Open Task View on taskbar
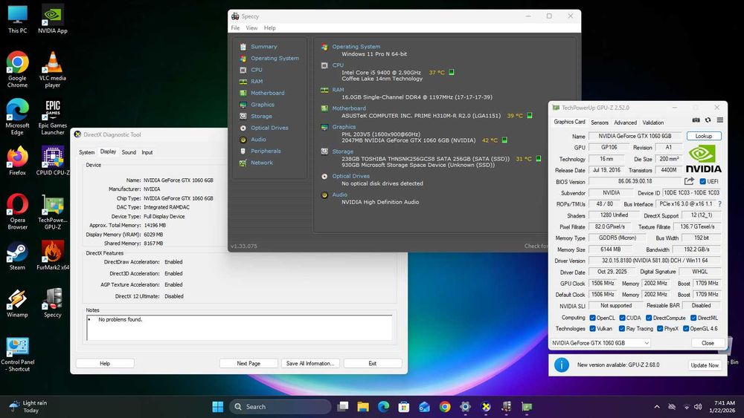The width and height of the screenshot is (744, 418). [342, 407]
